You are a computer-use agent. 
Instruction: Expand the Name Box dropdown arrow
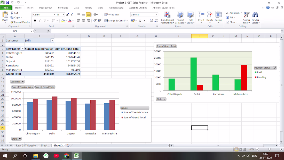[x=31, y=31]
